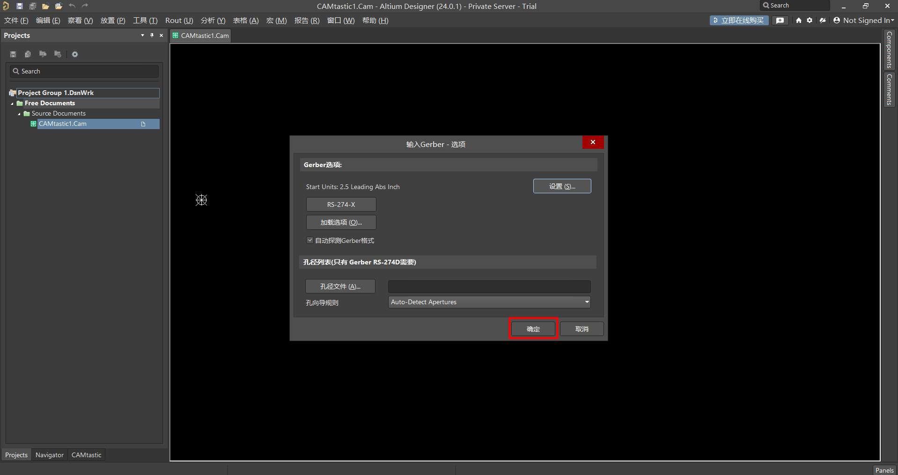Click the Save icon in title bar

tap(20, 6)
